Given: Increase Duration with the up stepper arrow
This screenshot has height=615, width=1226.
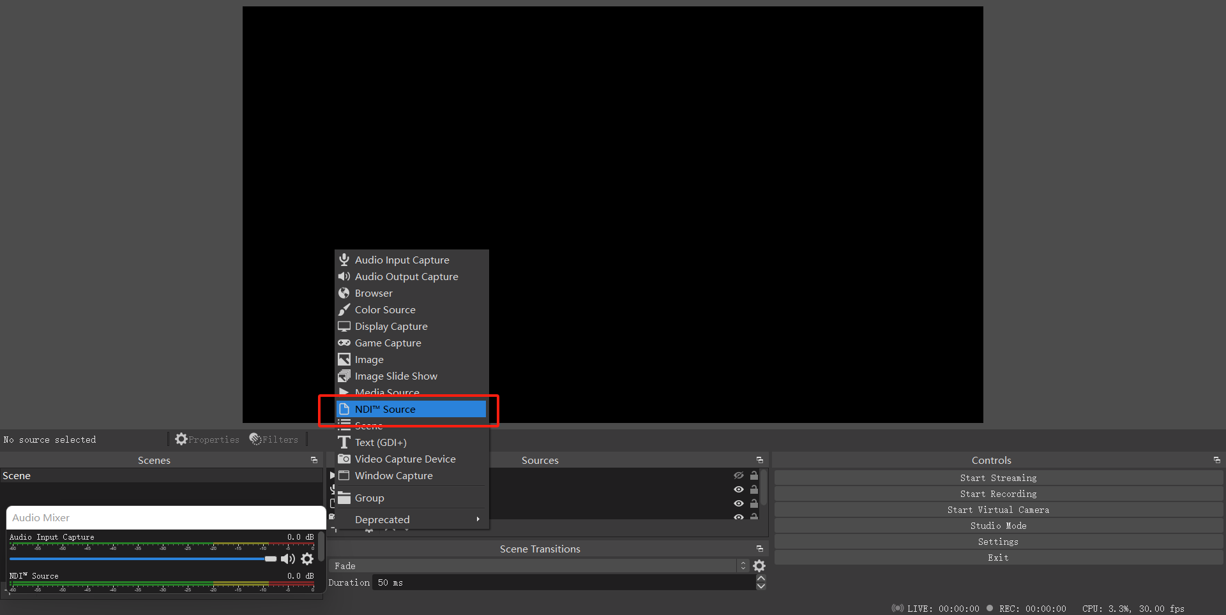Looking at the screenshot, I should [761, 578].
